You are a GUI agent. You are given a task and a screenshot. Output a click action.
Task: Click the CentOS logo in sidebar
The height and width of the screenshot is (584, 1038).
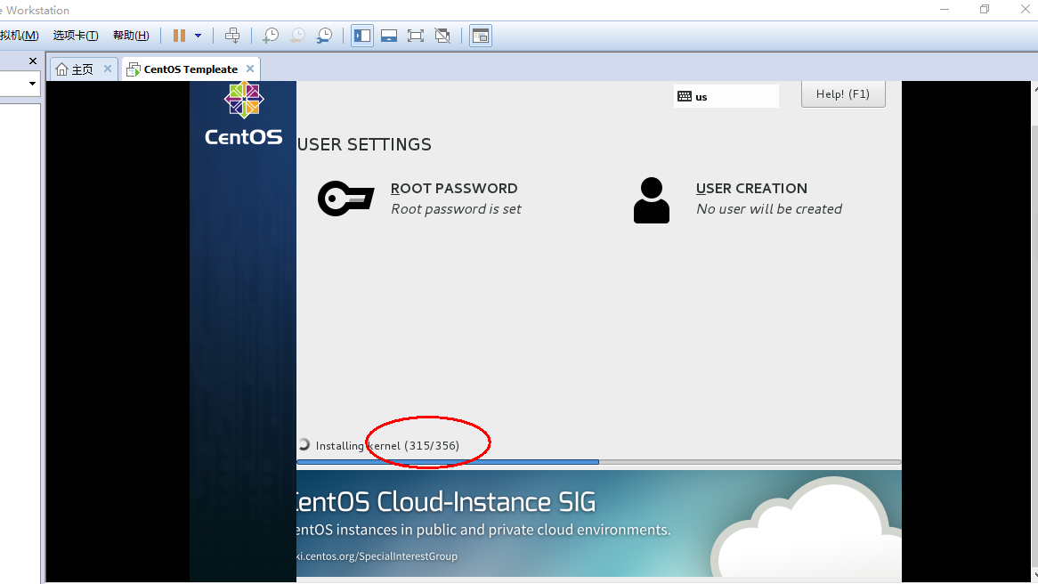[244, 114]
